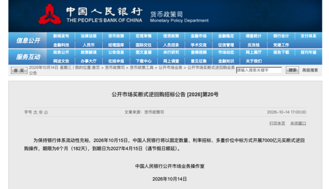Viewport: 329px width, 189px height.
Task: Open the 金融科技 navigation link
Action: tap(61, 45)
